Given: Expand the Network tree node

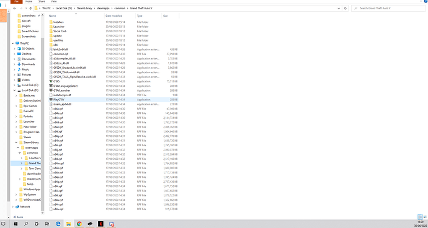Looking at the screenshot, I should (x=13, y=207).
